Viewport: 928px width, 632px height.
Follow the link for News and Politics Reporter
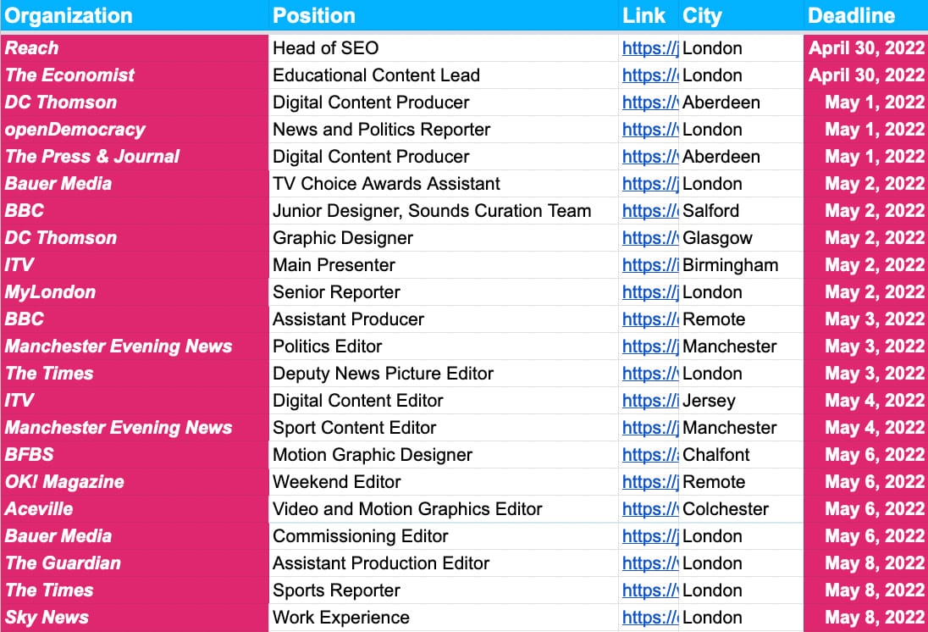[649, 130]
